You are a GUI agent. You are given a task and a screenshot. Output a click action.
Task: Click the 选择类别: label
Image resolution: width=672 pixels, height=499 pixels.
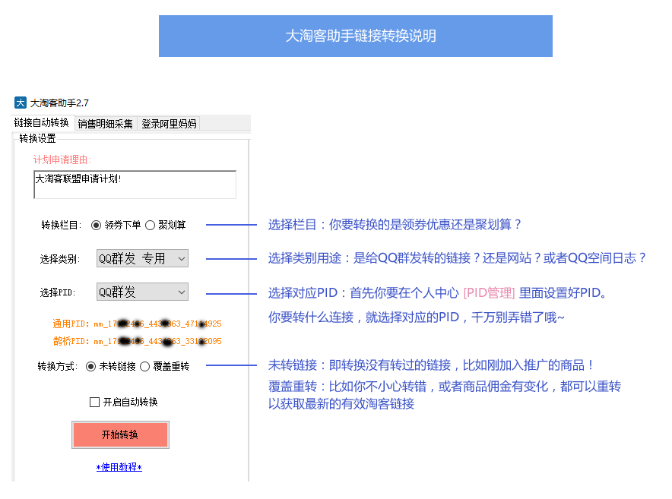pos(60,259)
